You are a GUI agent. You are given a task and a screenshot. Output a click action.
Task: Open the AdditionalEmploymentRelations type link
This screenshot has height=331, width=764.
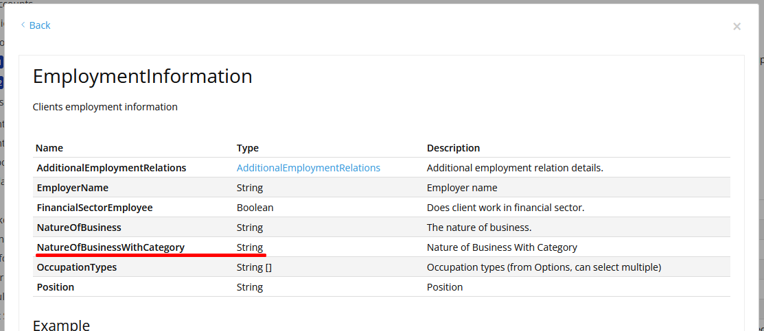click(308, 168)
